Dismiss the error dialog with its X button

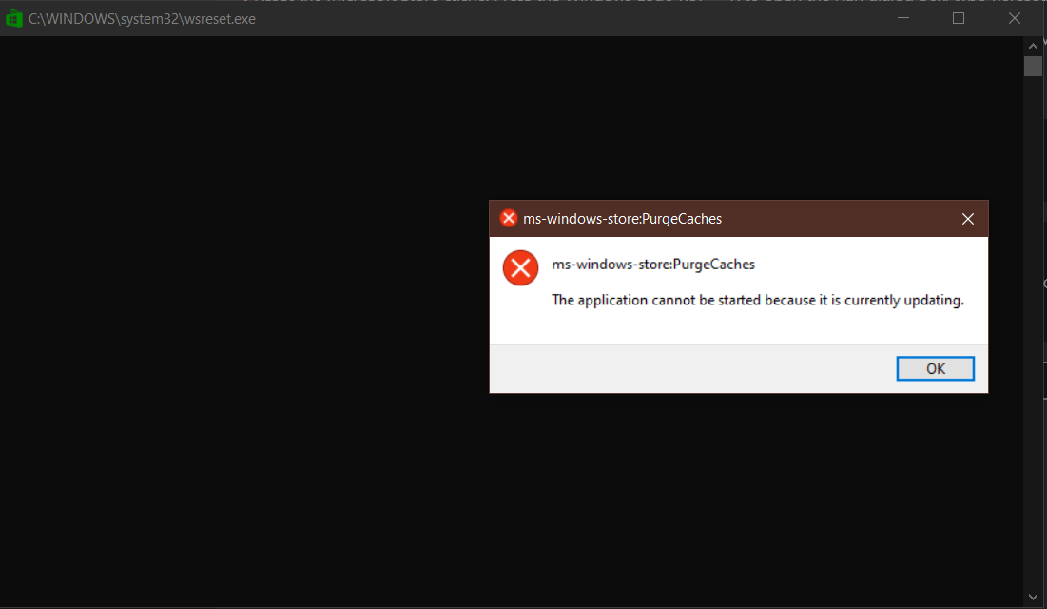(x=967, y=218)
